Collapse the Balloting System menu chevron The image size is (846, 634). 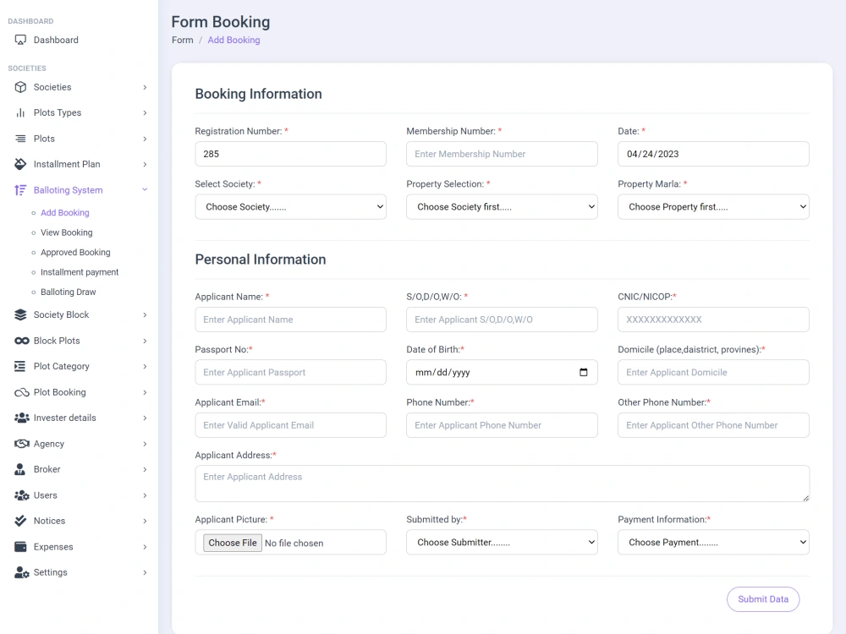click(145, 189)
